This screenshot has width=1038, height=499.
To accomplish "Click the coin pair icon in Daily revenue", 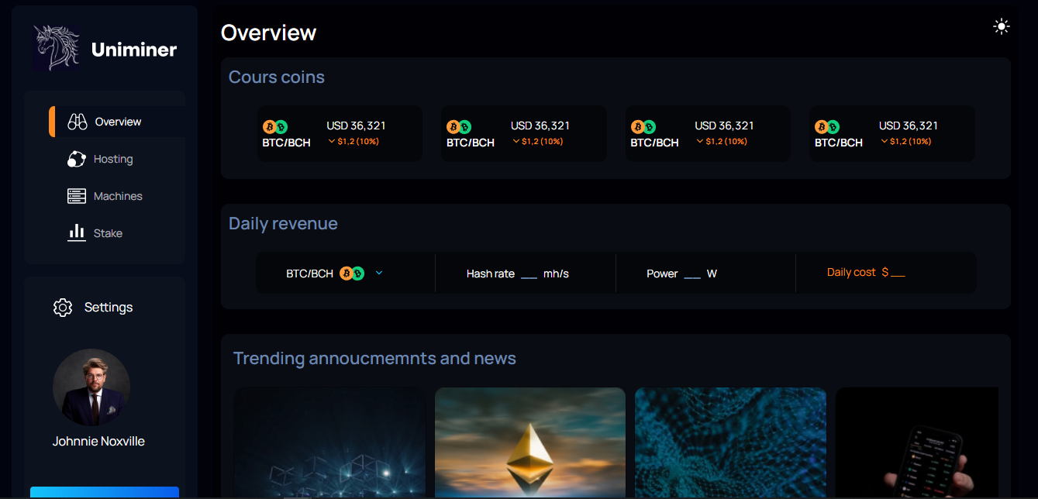I will point(352,274).
